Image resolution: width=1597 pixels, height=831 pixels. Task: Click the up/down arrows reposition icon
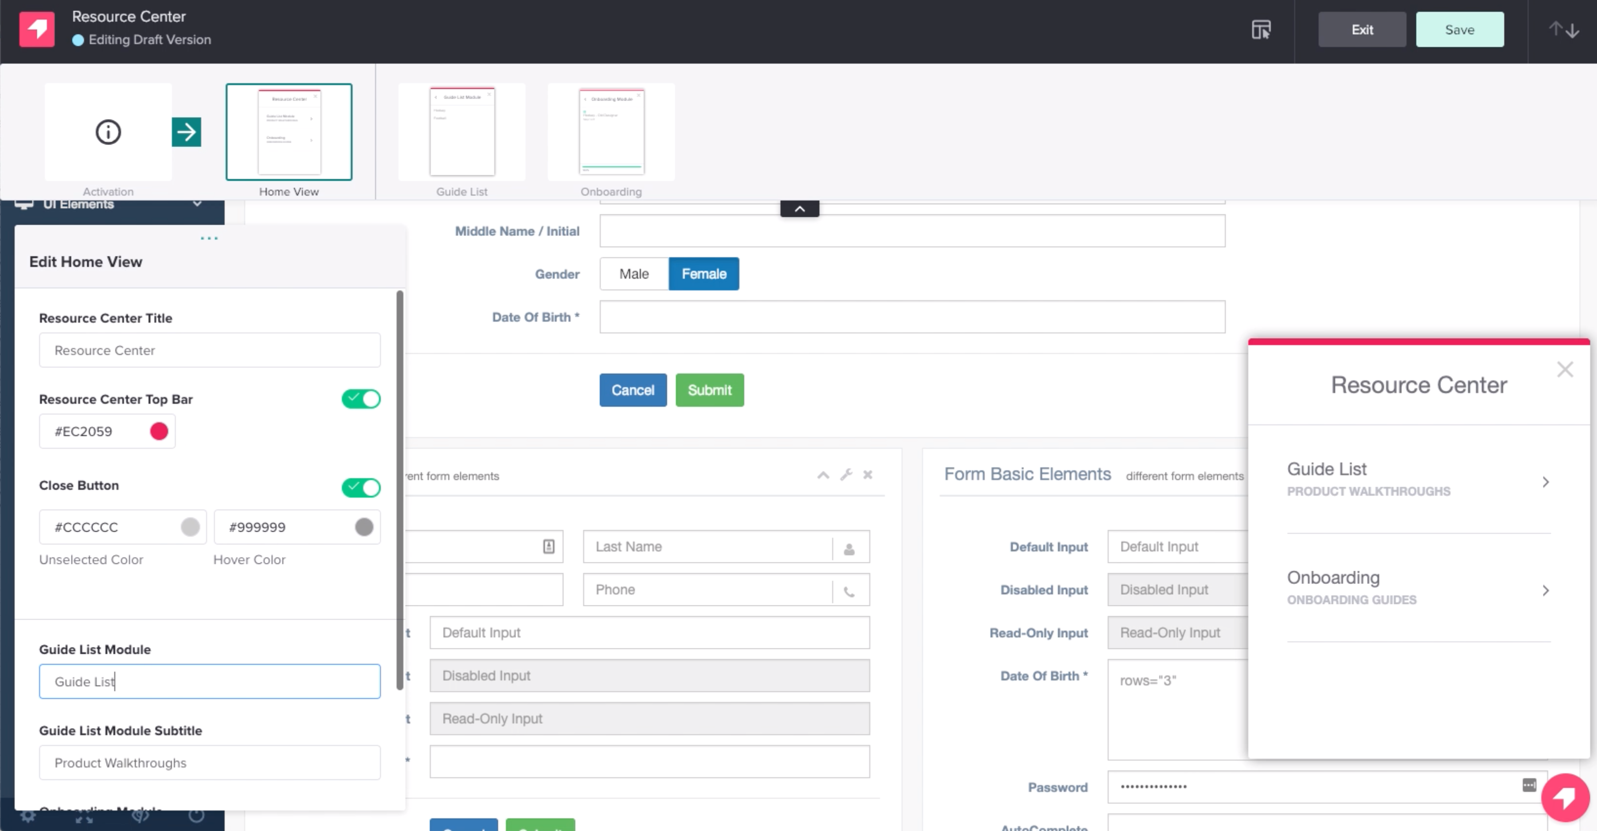[1563, 29]
